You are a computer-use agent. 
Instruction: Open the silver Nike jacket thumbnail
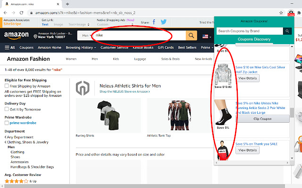(223, 74)
